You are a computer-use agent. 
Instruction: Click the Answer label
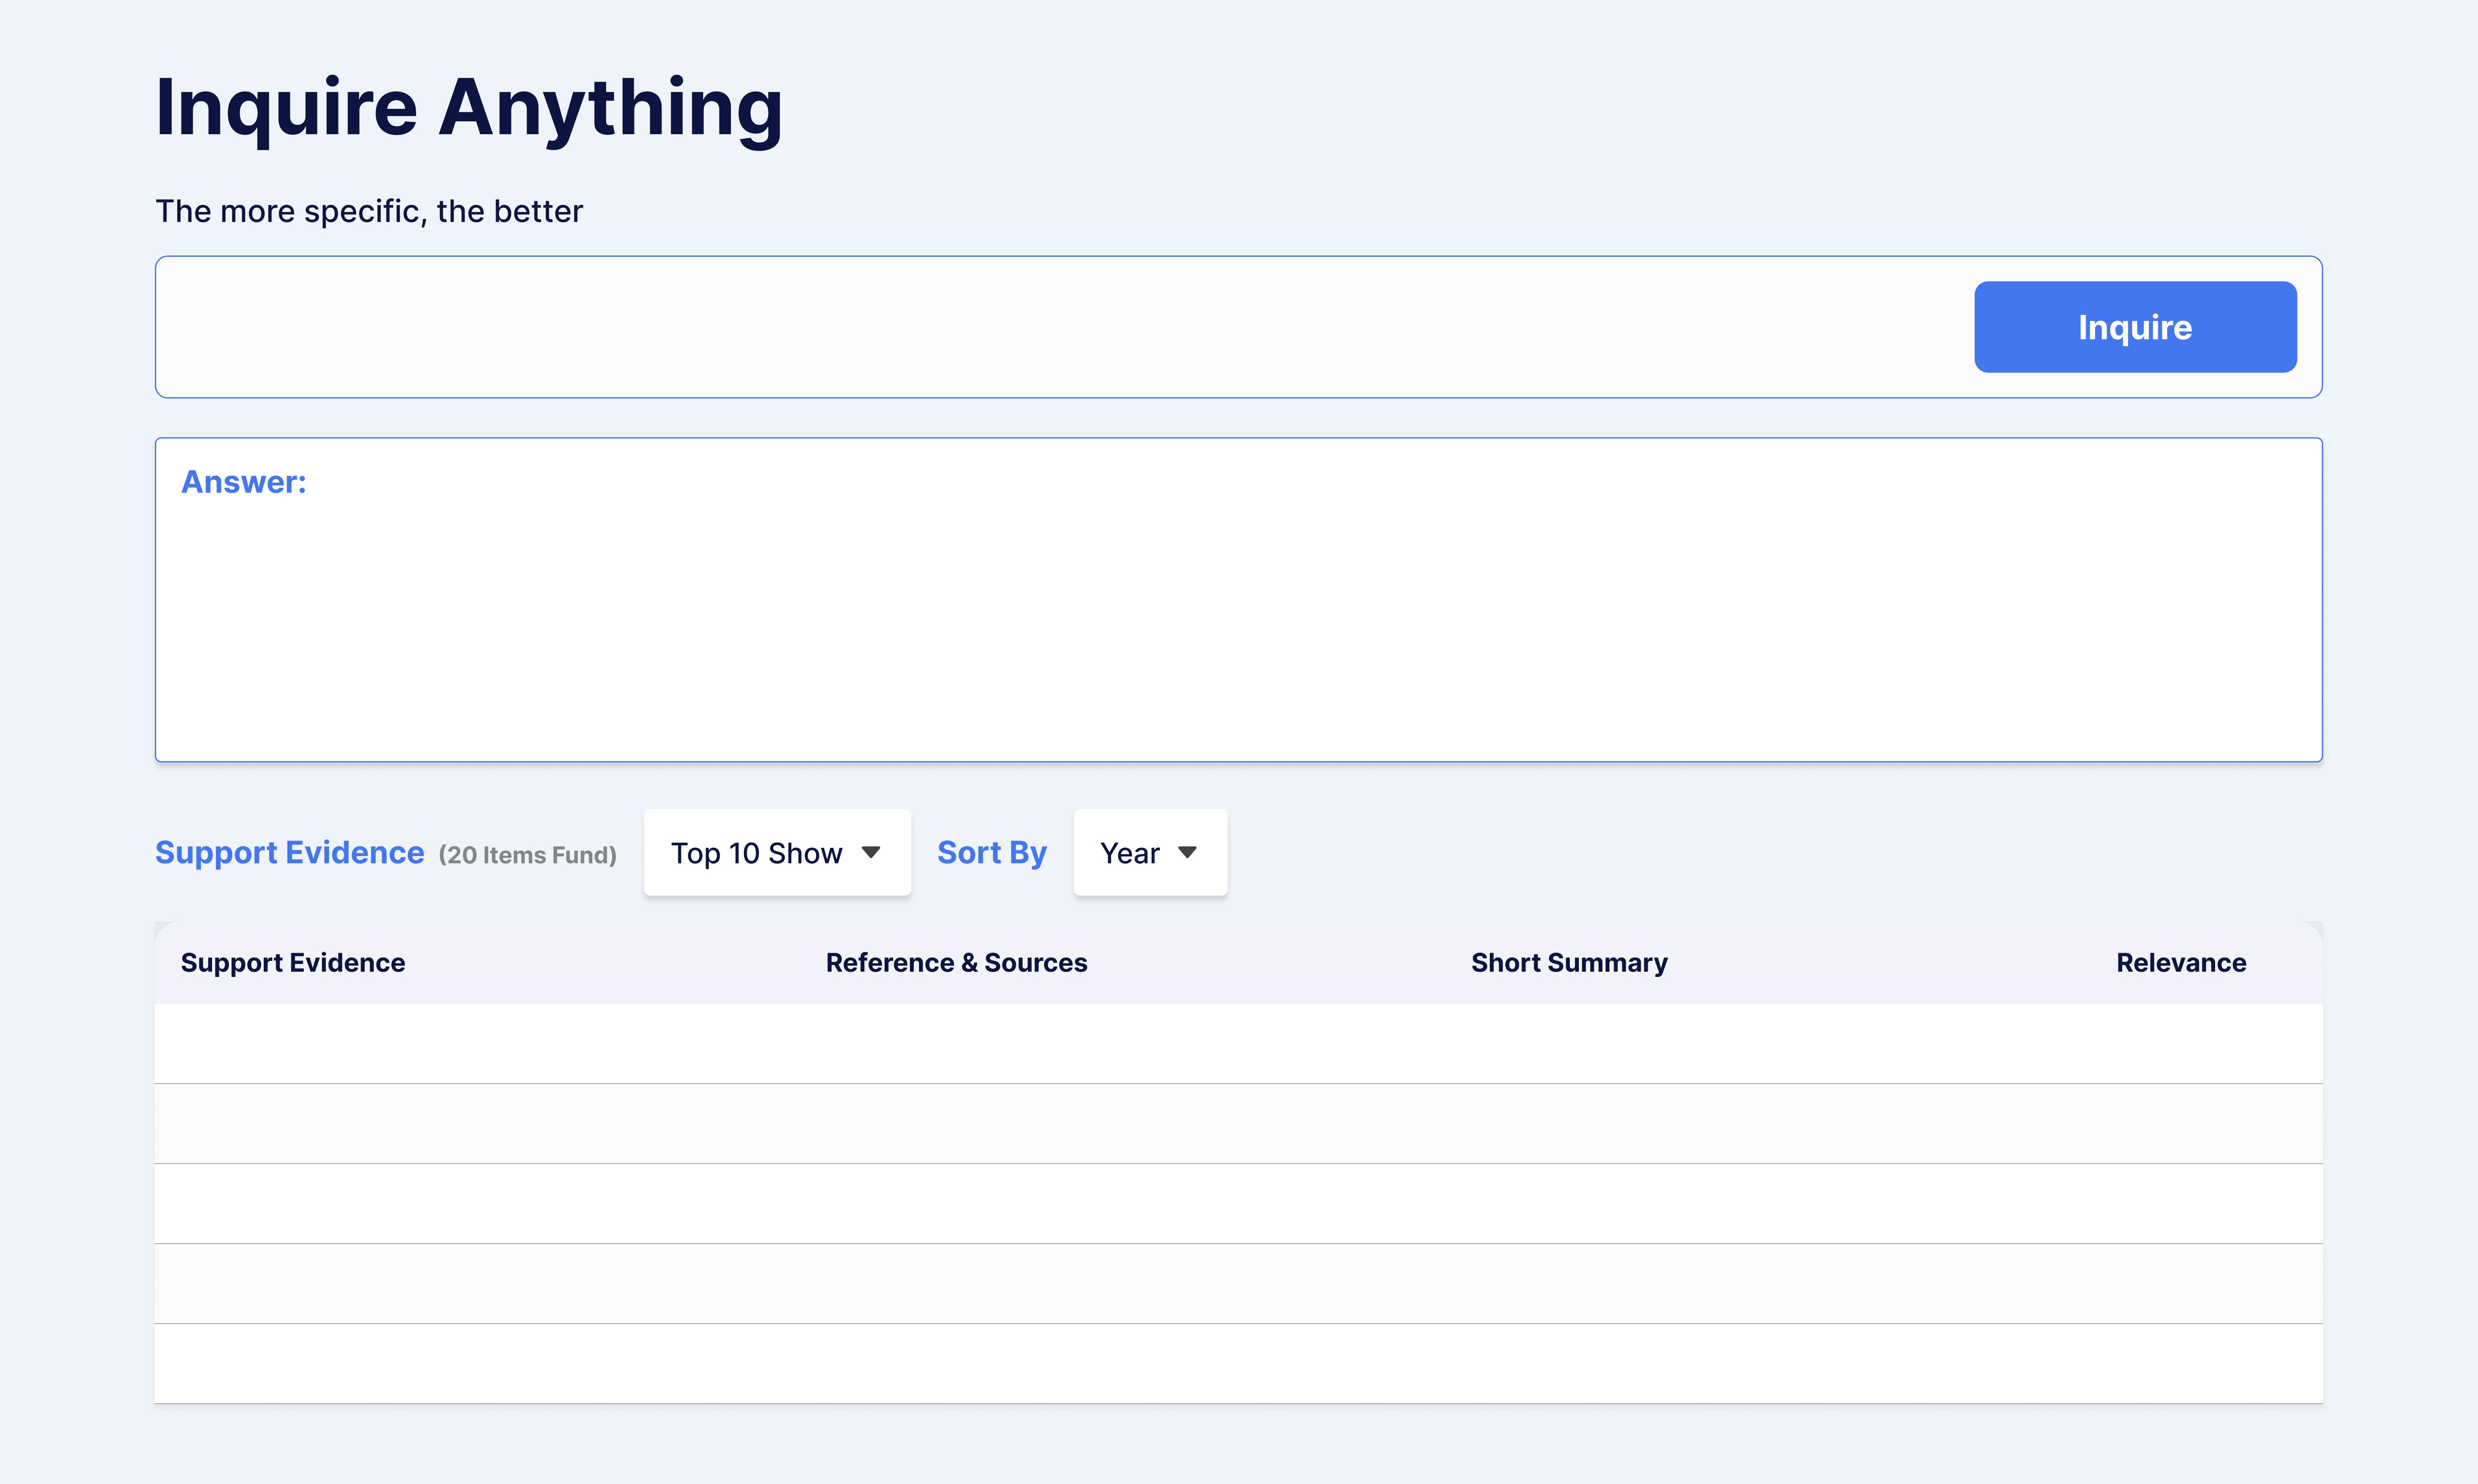point(244,482)
